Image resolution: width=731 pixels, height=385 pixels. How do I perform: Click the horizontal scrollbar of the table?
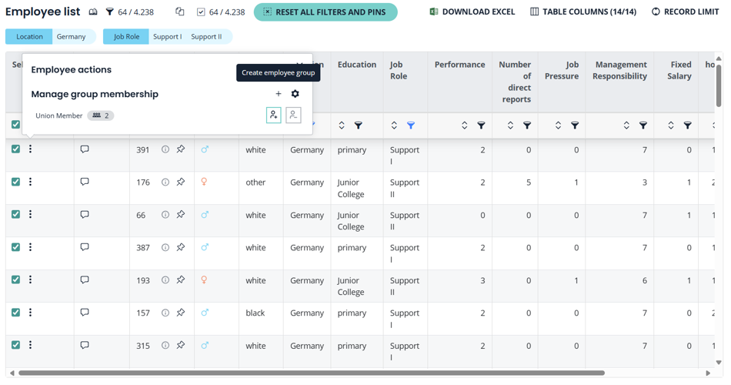point(308,373)
